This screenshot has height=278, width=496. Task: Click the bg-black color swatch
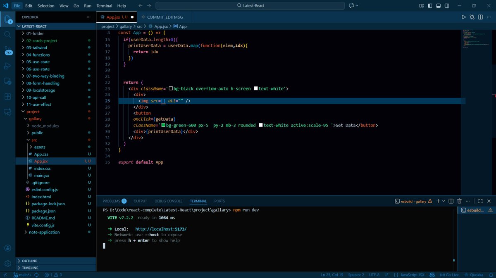pos(171,88)
